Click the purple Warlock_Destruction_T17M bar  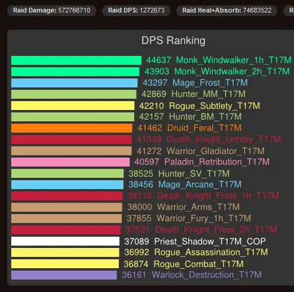(x=64, y=275)
